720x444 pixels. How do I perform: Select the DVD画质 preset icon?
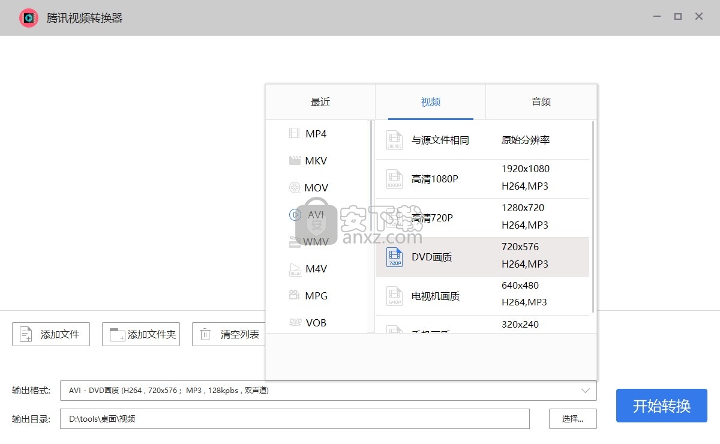[394, 257]
